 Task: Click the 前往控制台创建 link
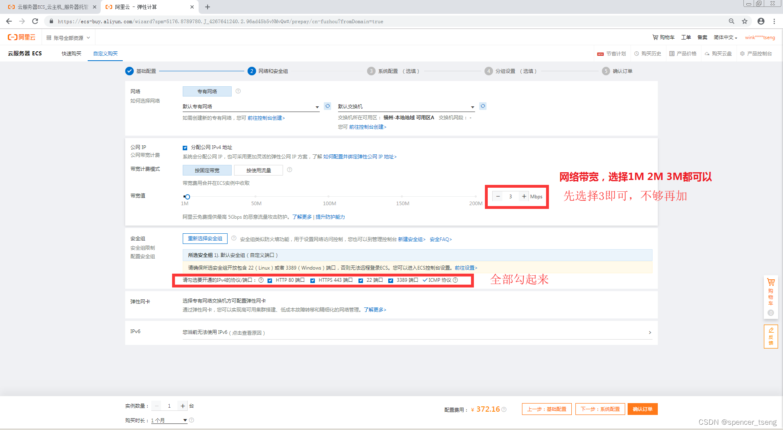[x=266, y=118]
